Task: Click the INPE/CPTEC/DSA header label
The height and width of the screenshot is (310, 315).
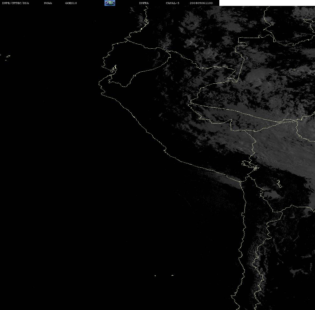Action: coord(15,3)
